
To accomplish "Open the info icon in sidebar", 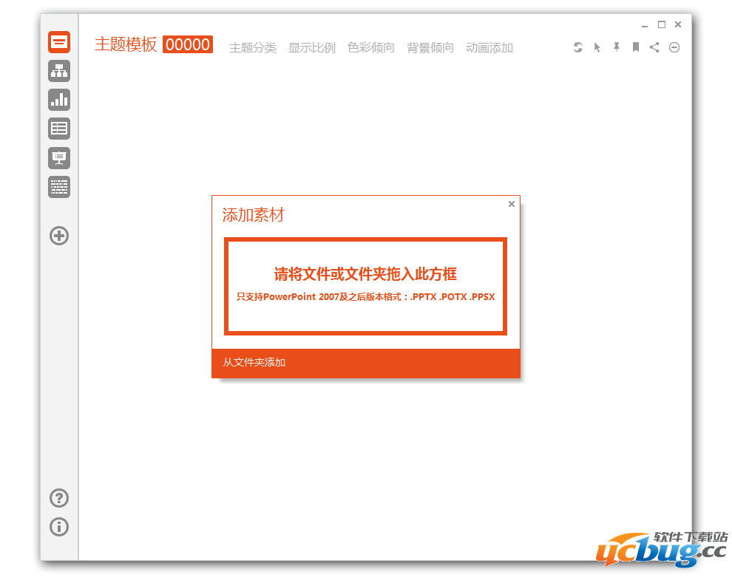I will (59, 527).
